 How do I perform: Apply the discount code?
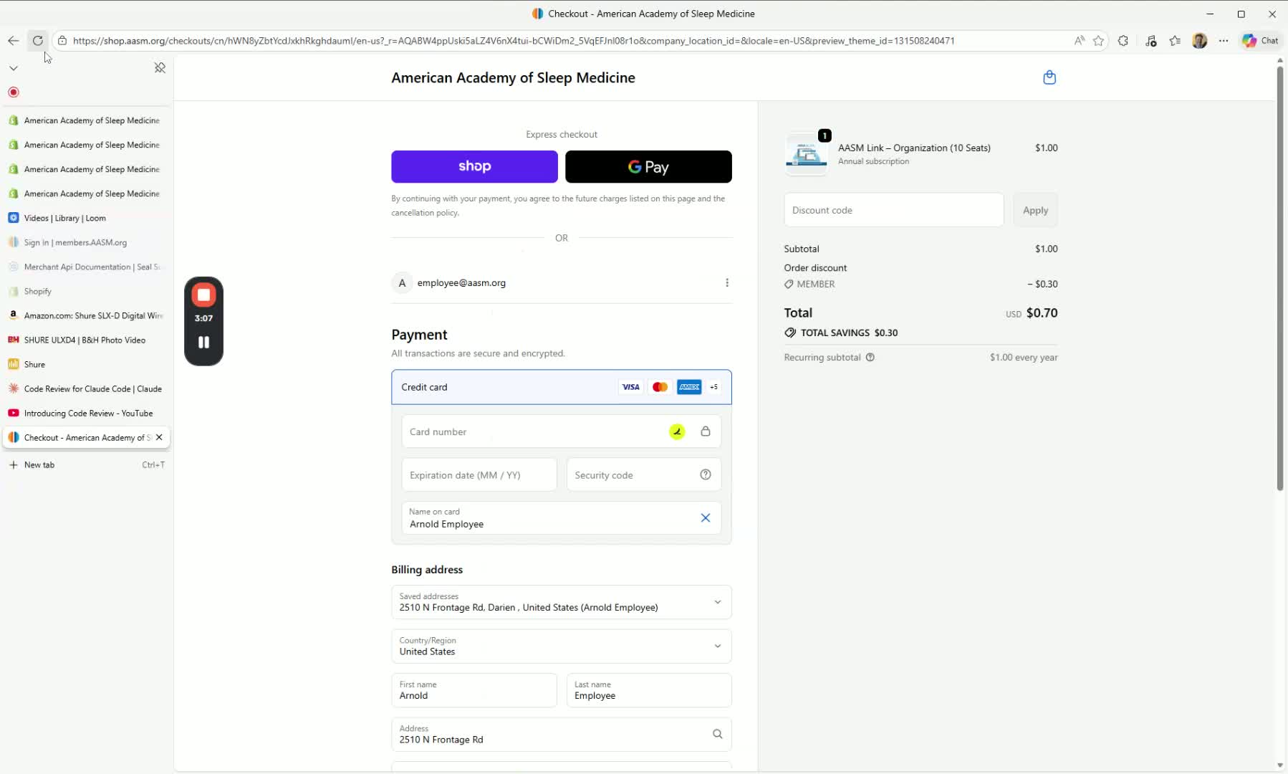tap(1035, 210)
